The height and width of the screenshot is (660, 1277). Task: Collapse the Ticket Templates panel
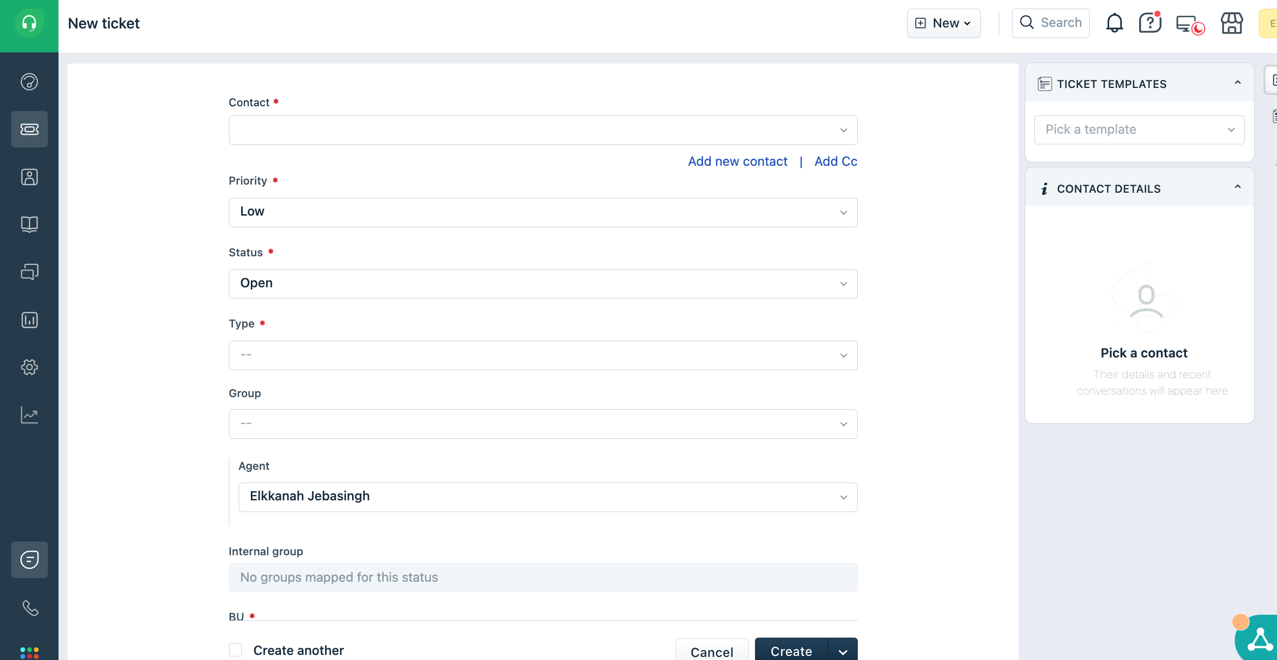[x=1237, y=83]
